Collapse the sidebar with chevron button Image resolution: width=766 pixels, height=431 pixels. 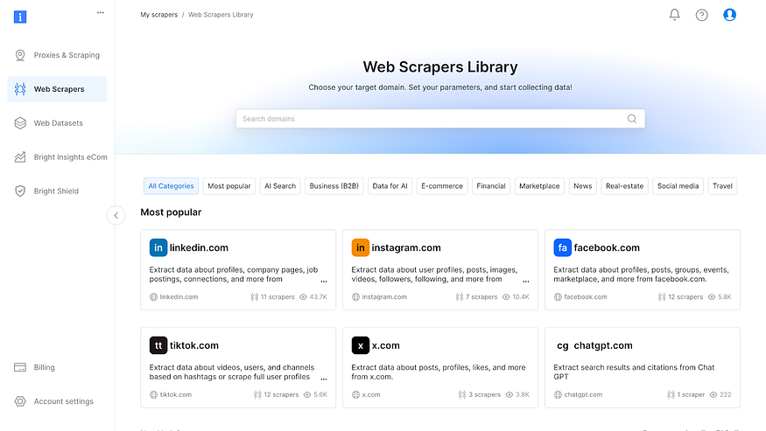click(x=116, y=215)
